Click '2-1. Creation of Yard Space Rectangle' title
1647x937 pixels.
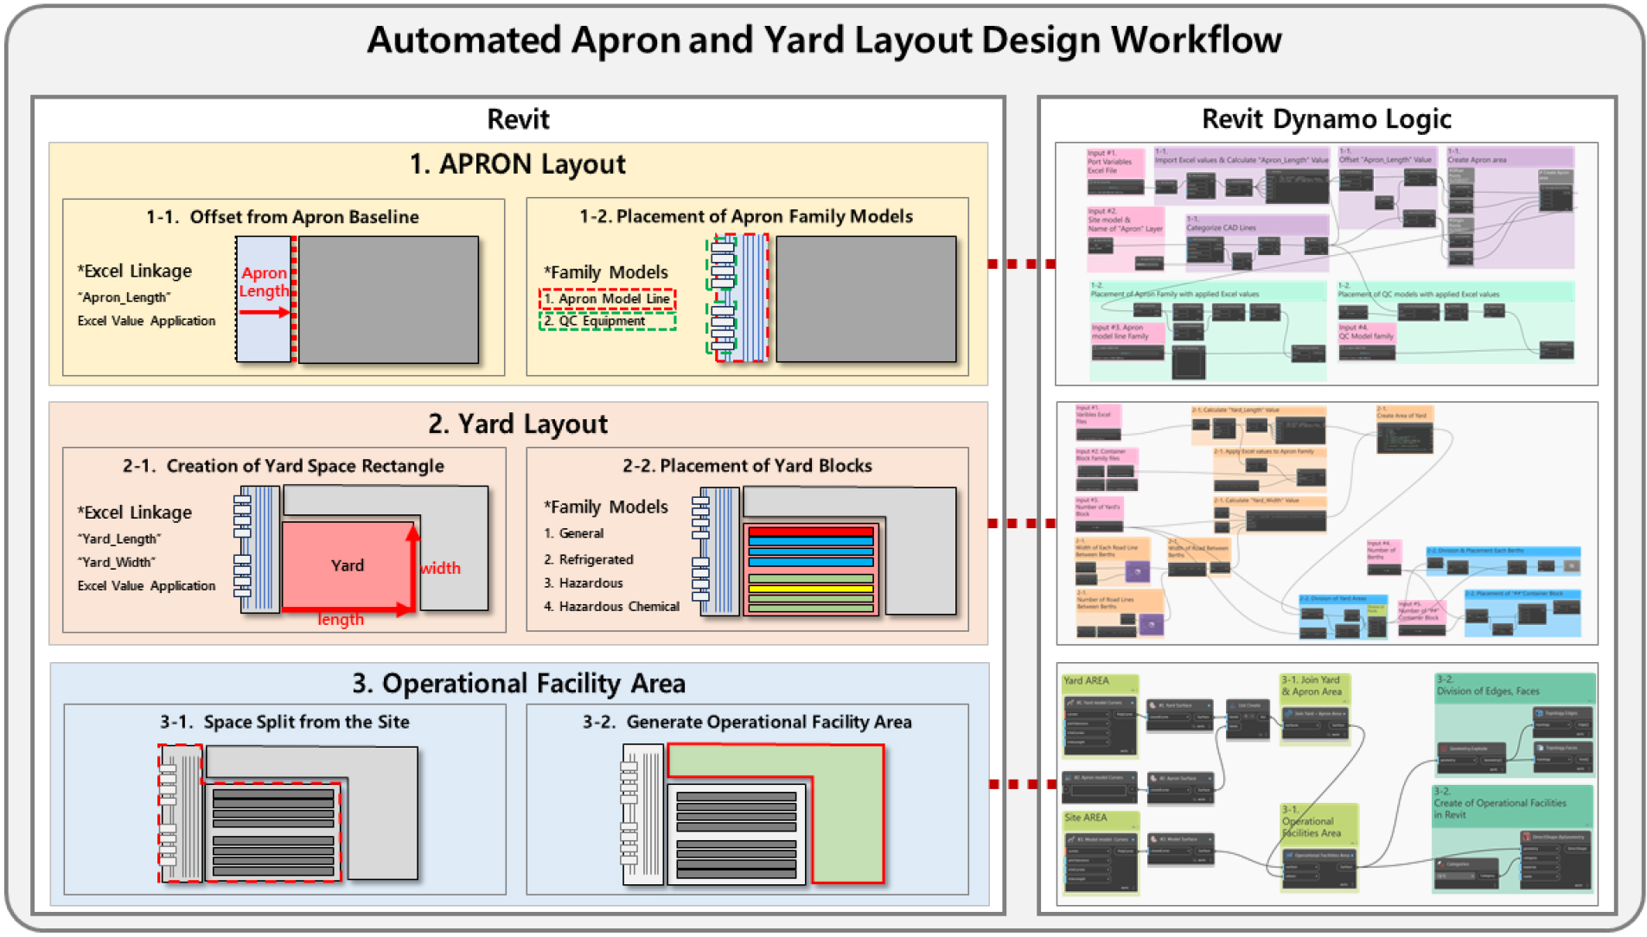pyautogui.click(x=284, y=466)
